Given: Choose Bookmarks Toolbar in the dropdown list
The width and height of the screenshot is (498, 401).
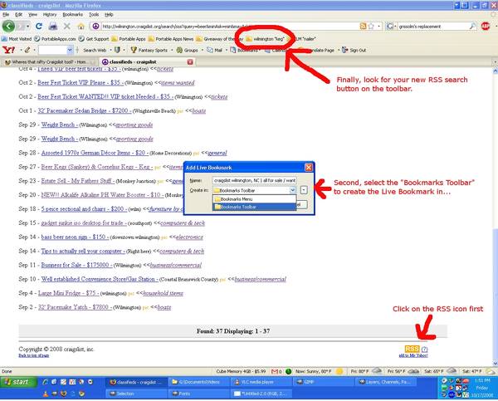Looking at the screenshot, I should point(255,207).
